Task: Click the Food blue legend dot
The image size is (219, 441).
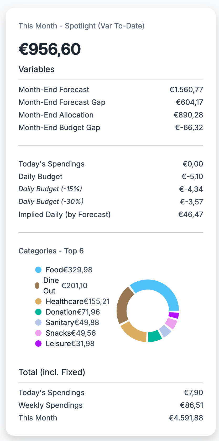Action: (38, 270)
